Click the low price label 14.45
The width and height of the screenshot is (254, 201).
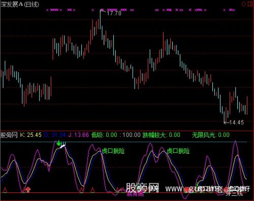(236, 122)
